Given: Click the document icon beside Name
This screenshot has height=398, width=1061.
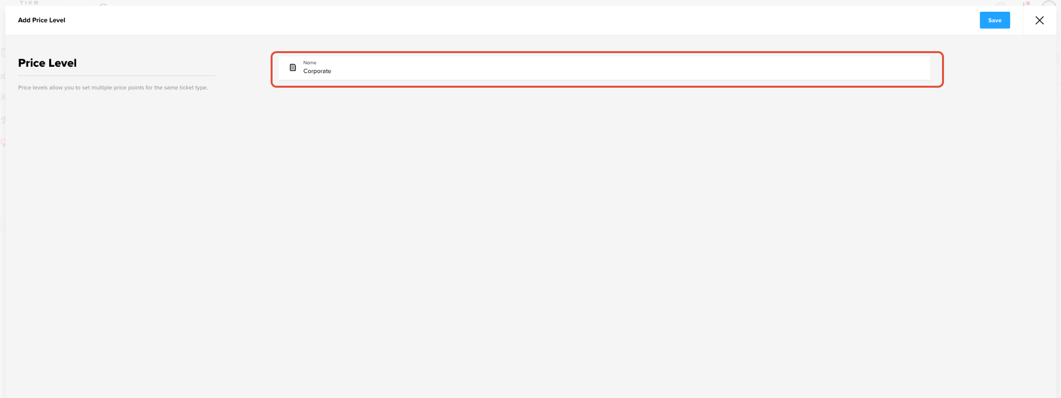Looking at the screenshot, I should [x=293, y=68].
